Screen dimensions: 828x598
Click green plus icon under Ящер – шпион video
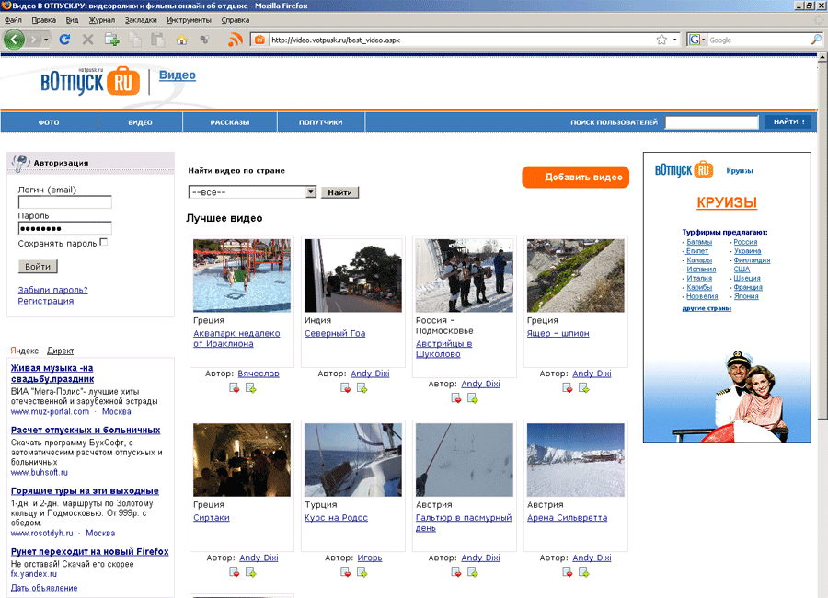pyautogui.click(x=584, y=388)
